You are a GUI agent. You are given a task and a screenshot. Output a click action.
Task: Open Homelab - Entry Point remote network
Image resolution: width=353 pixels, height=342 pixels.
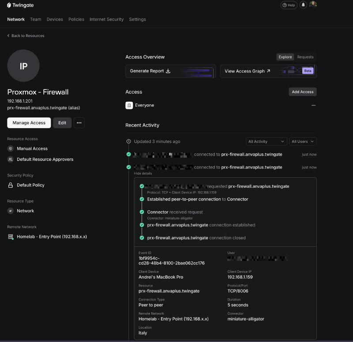click(x=52, y=237)
